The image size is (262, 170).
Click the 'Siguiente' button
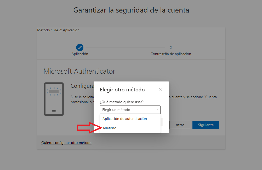coord(206,125)
